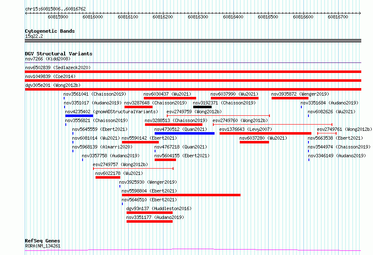Select nsv3935872 (Wenger2019) variant label
Screen dimensions: 373x255
pos(300,94)
